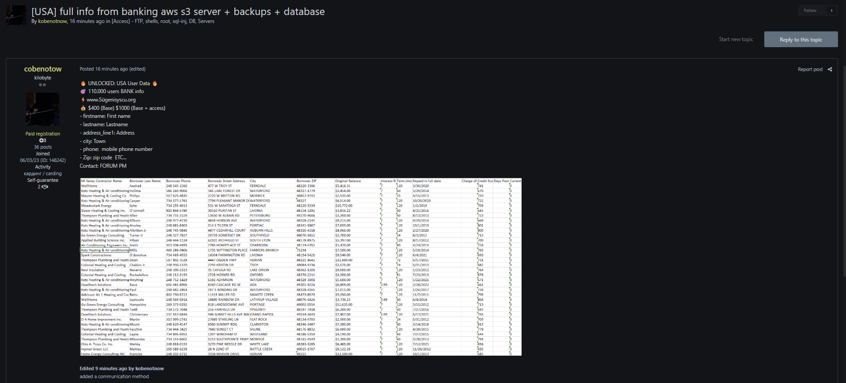The height and width of the screenshot is (383, 846).
Task: Click the fire emoji before UNLOCKED text
Action: coord(83,83)
